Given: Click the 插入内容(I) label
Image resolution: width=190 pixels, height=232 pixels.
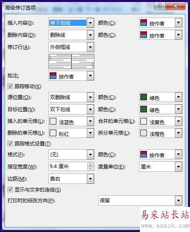Looking at the screenshot, I should [21, 23].
